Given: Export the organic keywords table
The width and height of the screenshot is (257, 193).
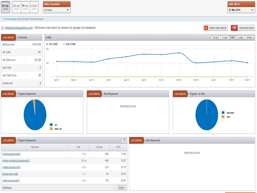Looking at the screenshot, I should pos(121,187).
